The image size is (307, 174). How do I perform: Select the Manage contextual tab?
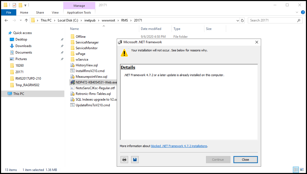coord(79,6)
